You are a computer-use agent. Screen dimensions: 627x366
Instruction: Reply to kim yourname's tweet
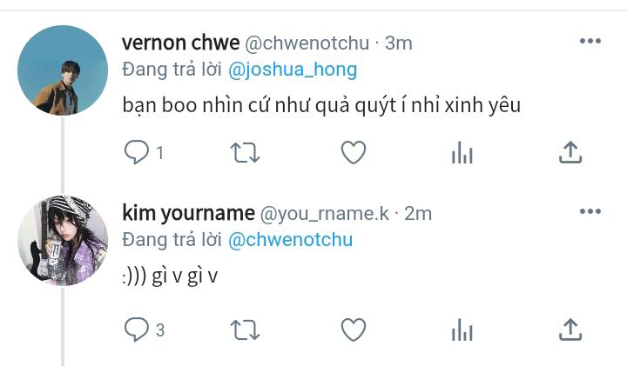pos(137,329)
